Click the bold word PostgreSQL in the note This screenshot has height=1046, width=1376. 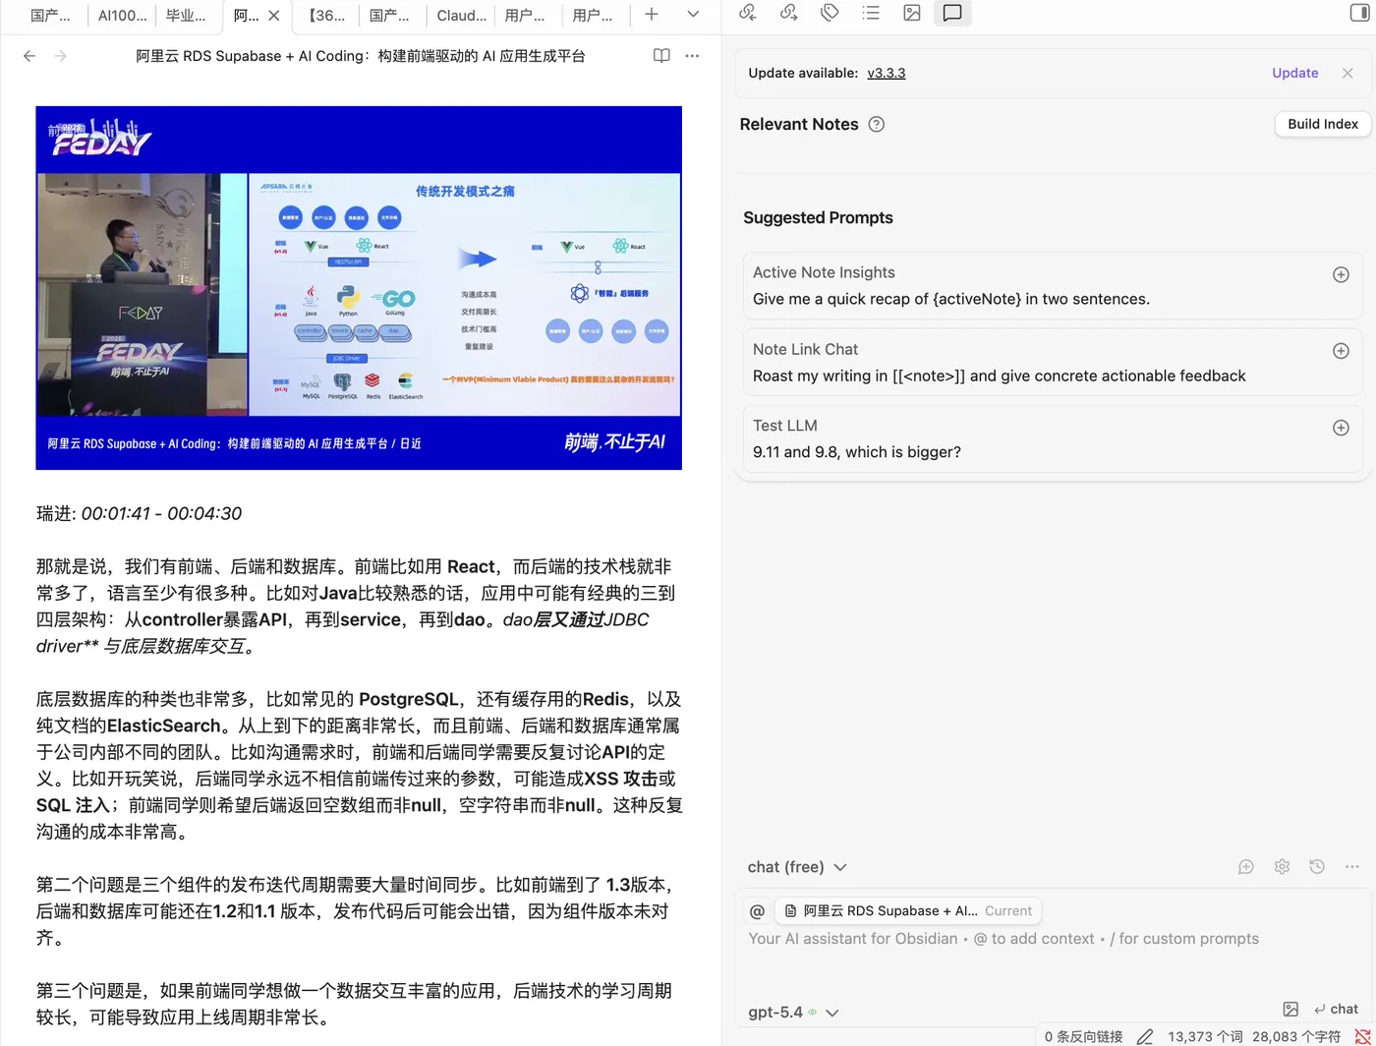point(409,699)
